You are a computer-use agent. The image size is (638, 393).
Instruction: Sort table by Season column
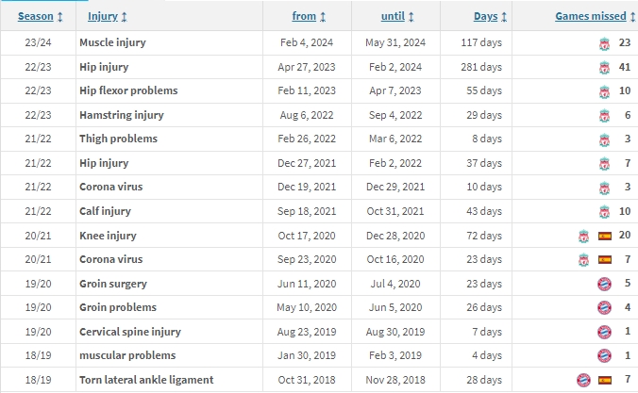(36, 16)
